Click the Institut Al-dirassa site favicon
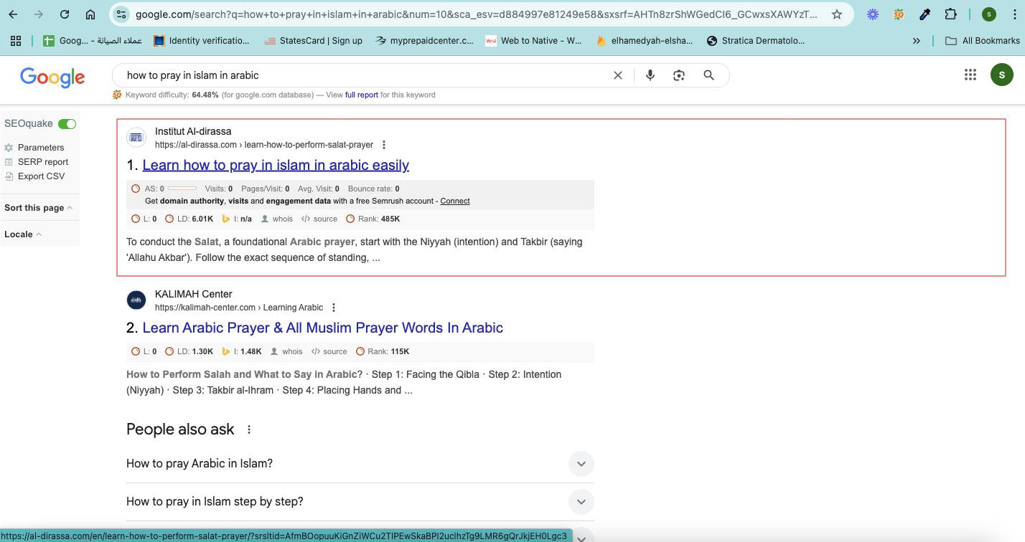Viewport: 1025px width, 542px height. (x=136, y=138)
